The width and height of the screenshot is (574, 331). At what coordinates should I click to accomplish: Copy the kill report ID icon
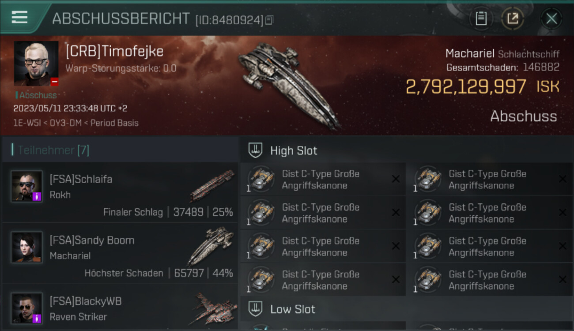tap(269, 20)
